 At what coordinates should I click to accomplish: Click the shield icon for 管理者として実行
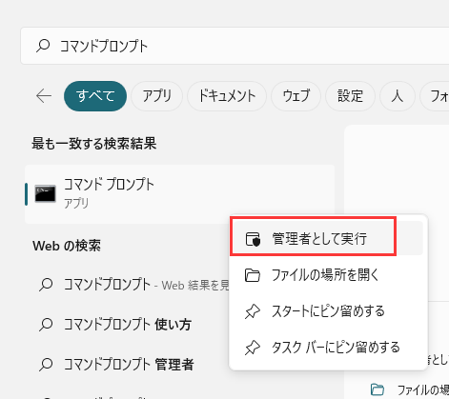click(x=253, y=239)
